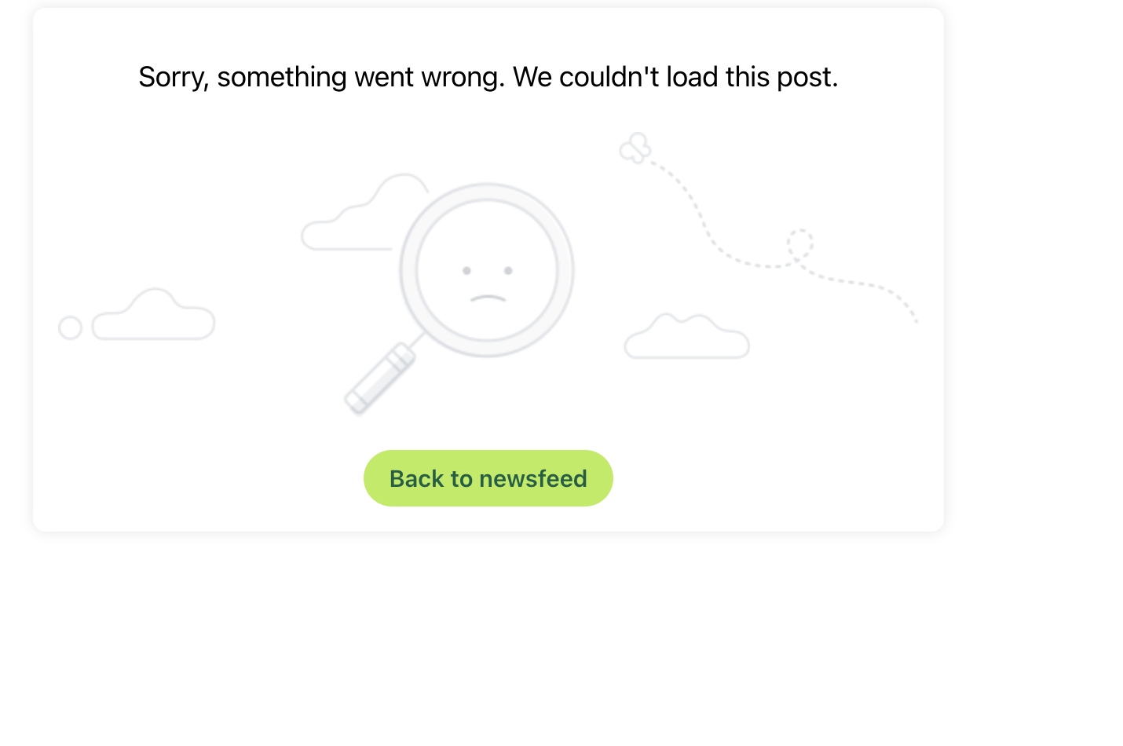The height and width of the screenshot is (746, 1123).
Task: Click the loop in the dashed butterfly trail
Action: (800, 244)
